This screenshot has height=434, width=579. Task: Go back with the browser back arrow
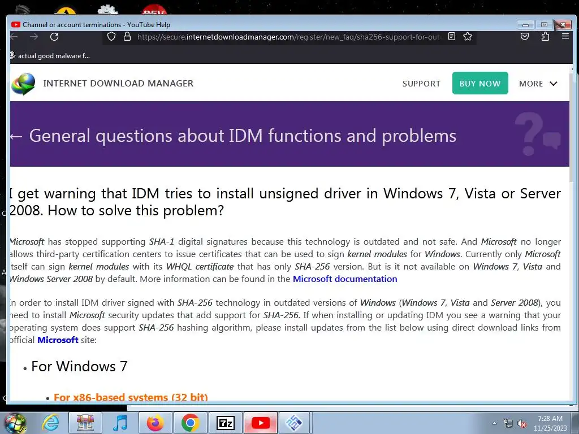(14, 37)
